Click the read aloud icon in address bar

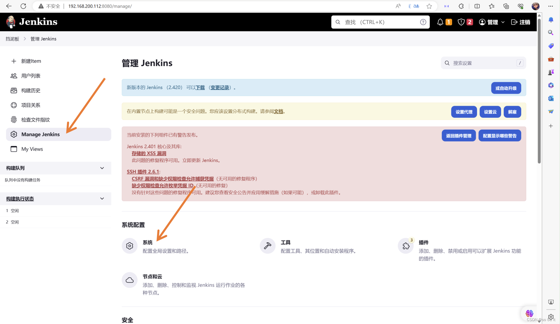(398, 6)
